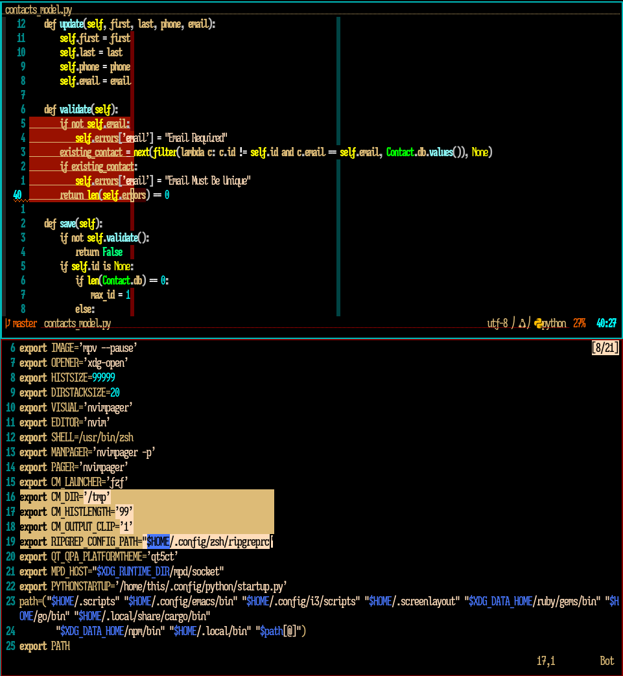Image resolution: width=623 pixels, height=676 pixels.
Task: Click the 27% file position indicator
Action: (x=580, y=323)
